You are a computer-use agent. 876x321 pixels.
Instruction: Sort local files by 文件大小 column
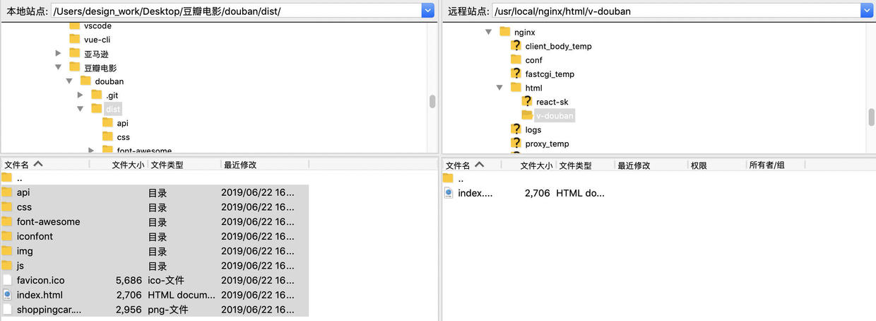click(x=128, y=165)
